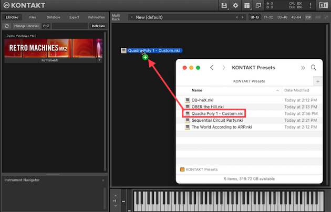This screenshot has height=212, width=331.
Task: Click the pitch wheel slider on keyboard
Action: [123, 200]
